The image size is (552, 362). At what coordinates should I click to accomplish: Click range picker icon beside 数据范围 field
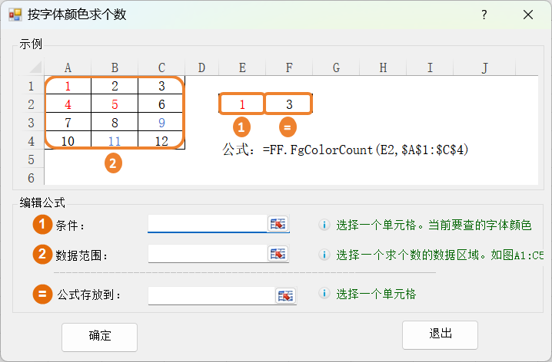[278, 254]
